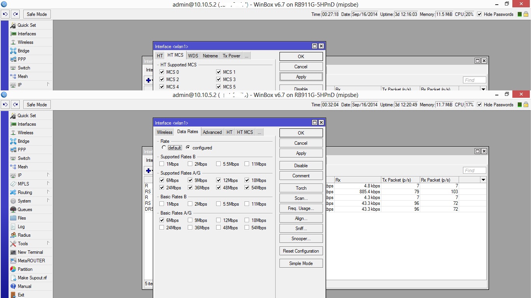Expand the System submenu arrow
This screenshot has height=298, width=531.
click(x=49, y=201)
